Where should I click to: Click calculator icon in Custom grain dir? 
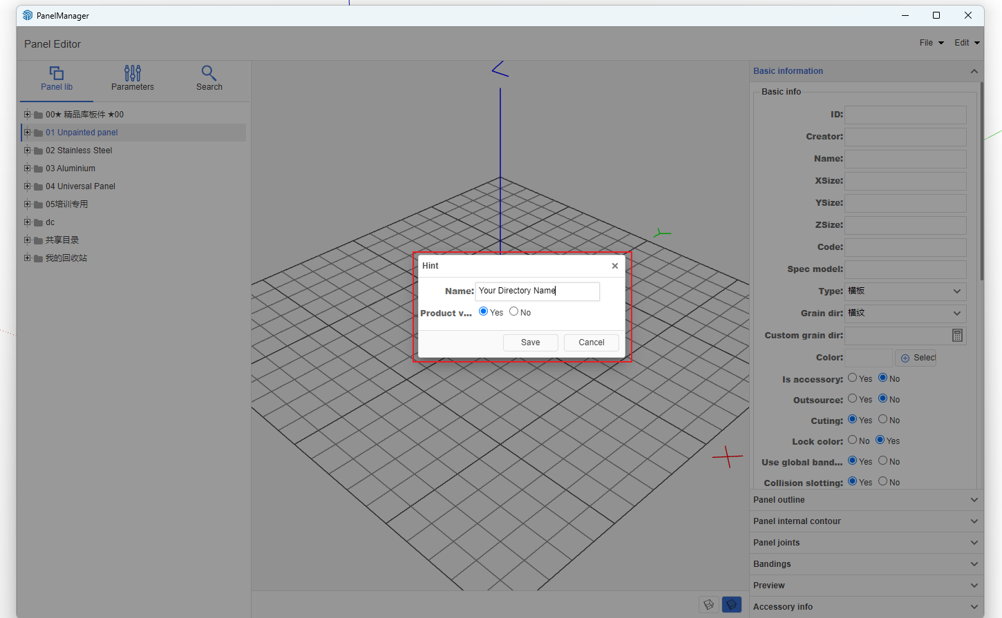click(x=957, y=336)
